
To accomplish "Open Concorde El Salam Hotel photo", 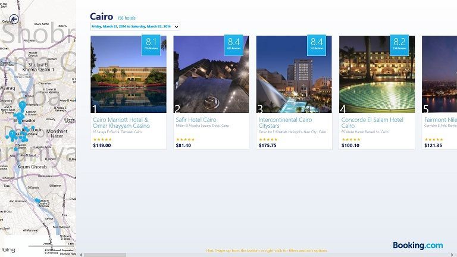I will click(377, 74).
